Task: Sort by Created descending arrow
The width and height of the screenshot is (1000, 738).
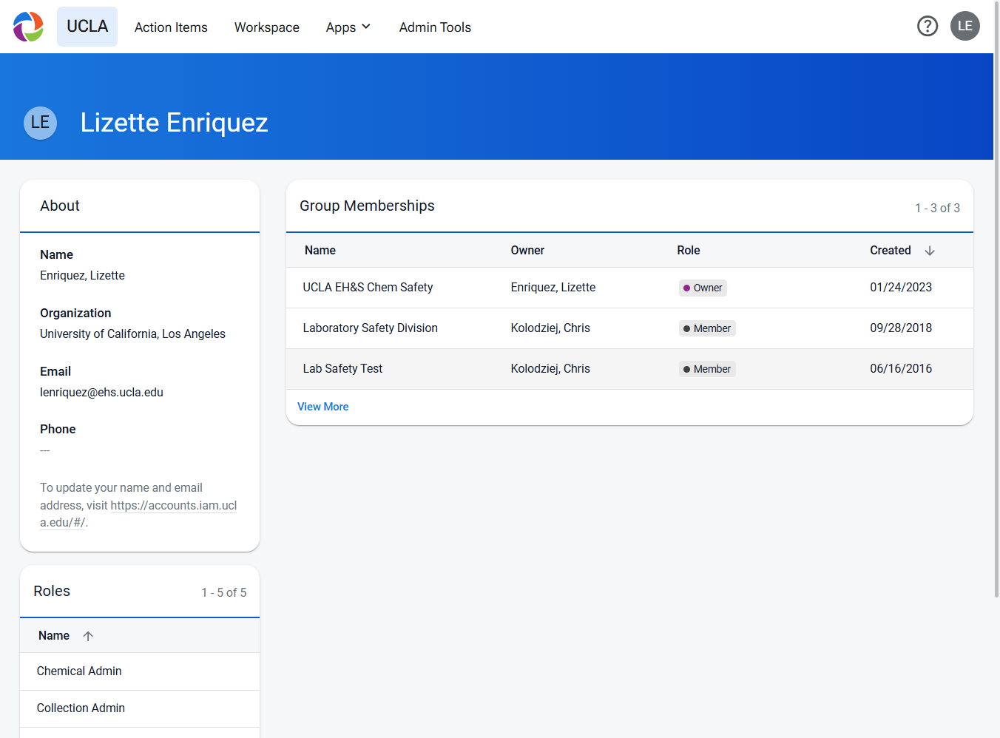Action: point(930,251)
